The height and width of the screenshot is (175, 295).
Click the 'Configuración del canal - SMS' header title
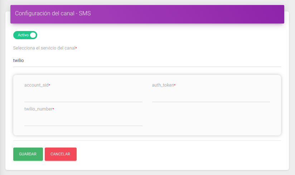tap(53, 13)
